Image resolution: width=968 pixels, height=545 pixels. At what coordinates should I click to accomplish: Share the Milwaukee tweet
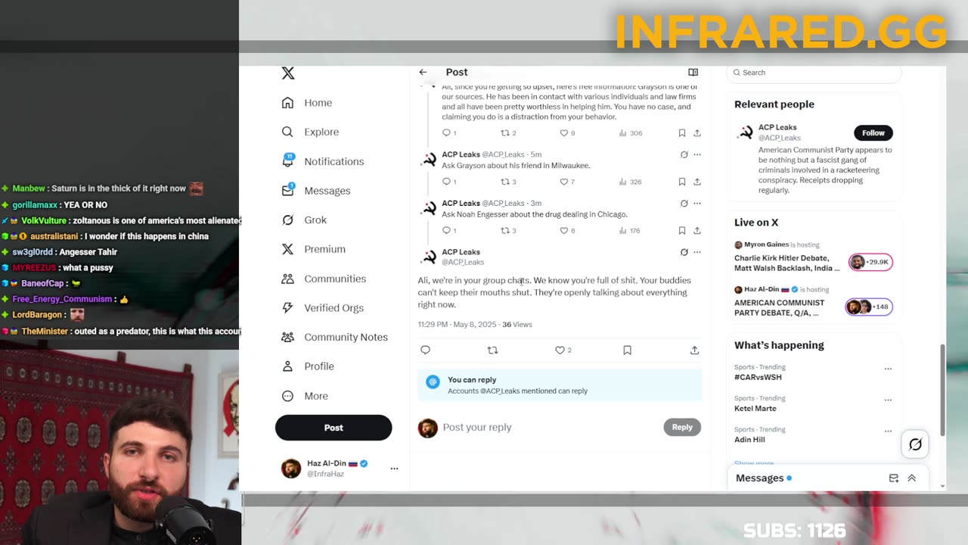tap(697, 182)
